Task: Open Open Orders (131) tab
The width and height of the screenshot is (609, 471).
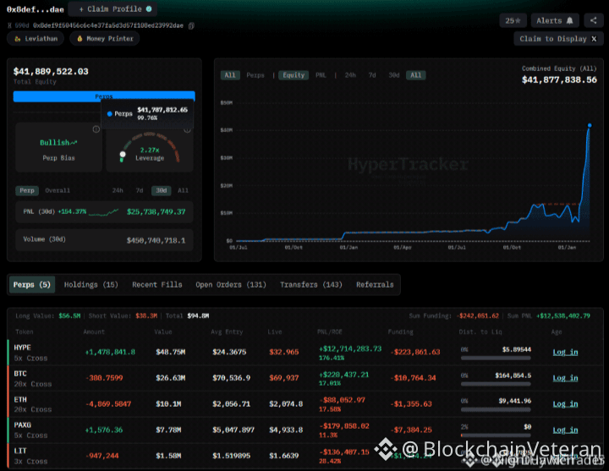Action: point(231,285)
